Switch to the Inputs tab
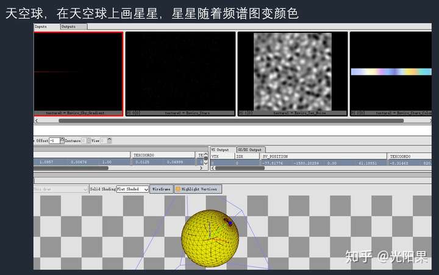Viewport: 439px width, 275px height. click(46, 27)
